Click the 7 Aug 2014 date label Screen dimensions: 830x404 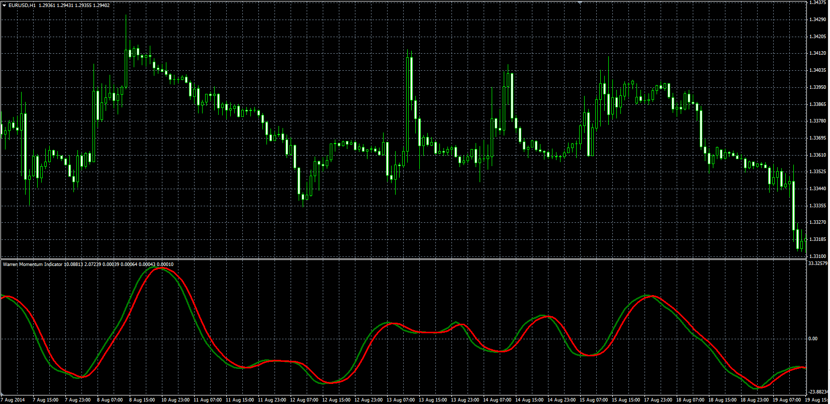click(13, 400)
